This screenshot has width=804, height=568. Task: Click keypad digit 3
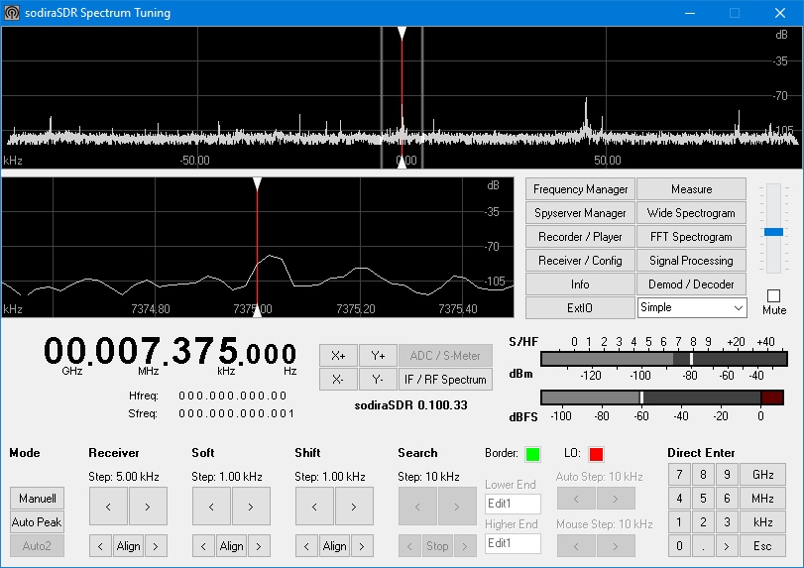pos(727,521)
